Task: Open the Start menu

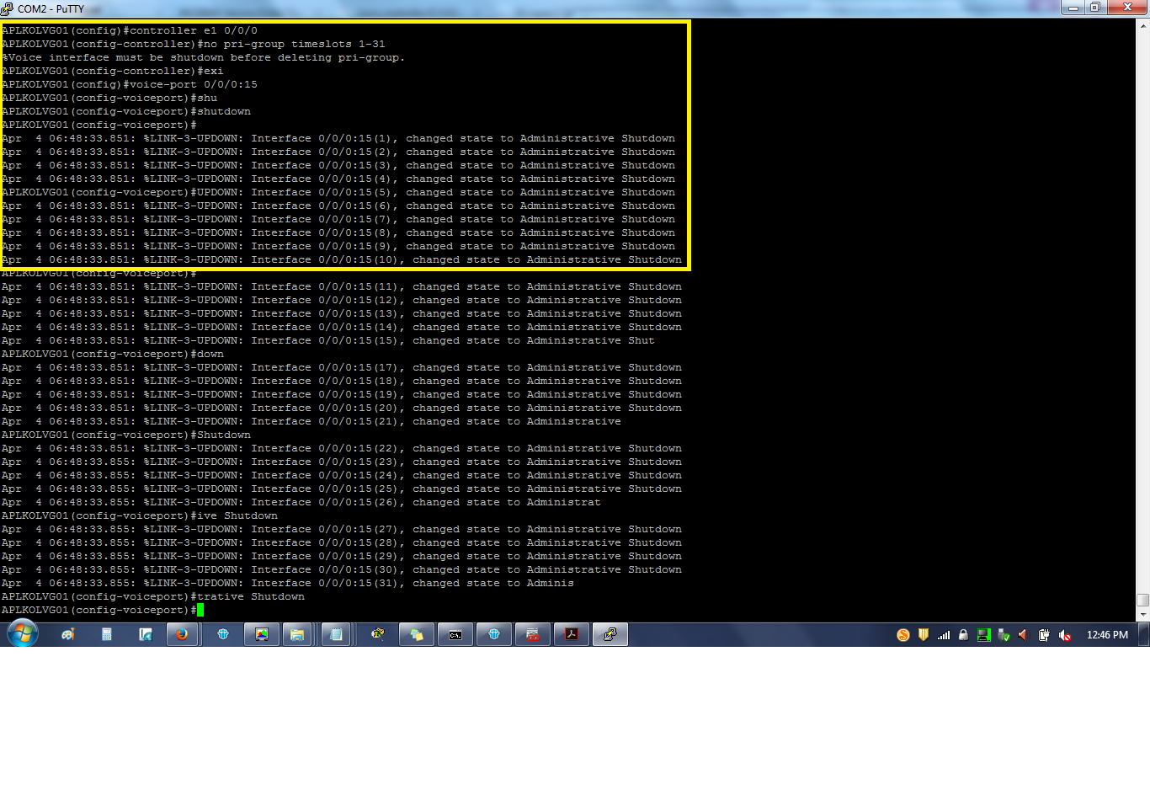Action: [22, 634]
